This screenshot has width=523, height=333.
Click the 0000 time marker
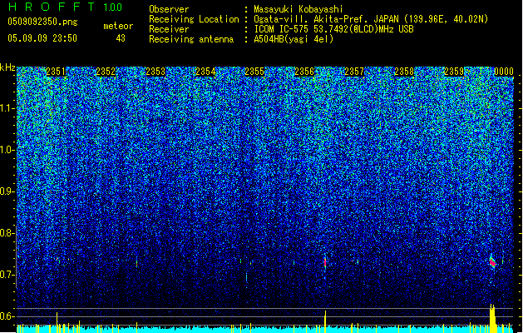504,72
